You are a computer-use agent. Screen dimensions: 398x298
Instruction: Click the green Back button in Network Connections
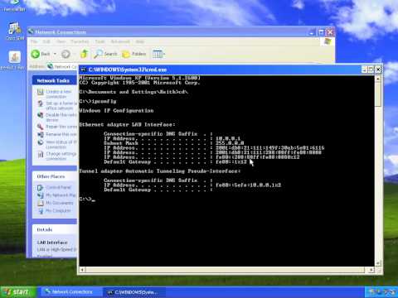click(x=40, y=54)
